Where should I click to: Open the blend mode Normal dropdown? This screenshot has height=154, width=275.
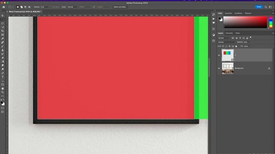(x=227, y=42)
